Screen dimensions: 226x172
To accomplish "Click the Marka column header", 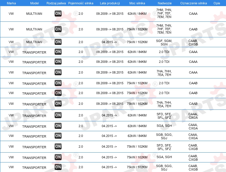I will [11, 3].
